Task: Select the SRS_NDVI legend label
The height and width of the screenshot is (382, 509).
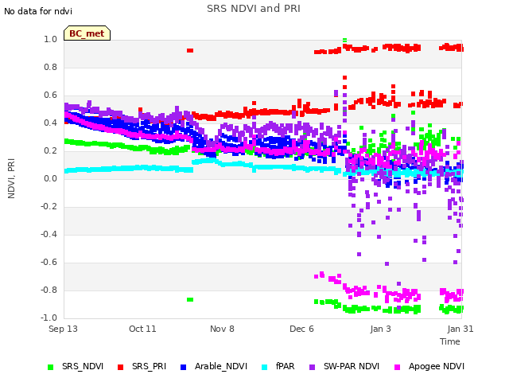Action: (83, 366)
